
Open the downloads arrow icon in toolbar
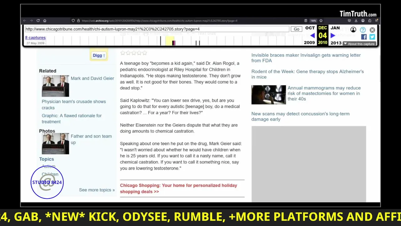[356, 21]
